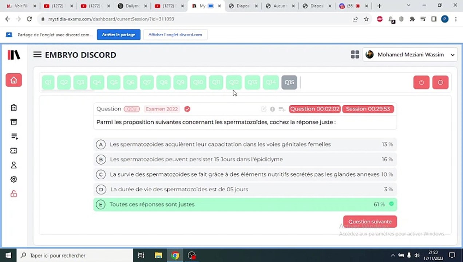The height and width of the screenshot is (262, 463).
Task: Click the edit note icon on question
Action: pos(264,109)
